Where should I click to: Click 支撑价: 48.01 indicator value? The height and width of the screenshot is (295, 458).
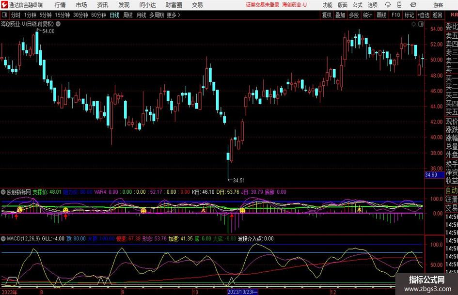[x=47, y=192]
